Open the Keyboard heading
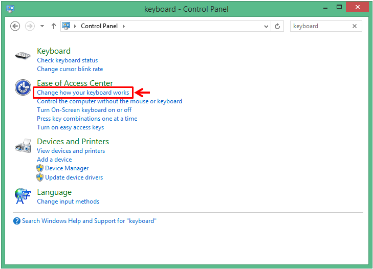Screen dimensions: 373x269 54,51
